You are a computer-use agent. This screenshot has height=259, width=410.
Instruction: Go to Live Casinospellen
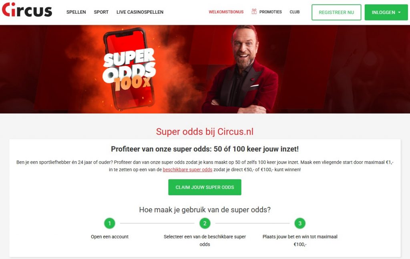(140, 12)
